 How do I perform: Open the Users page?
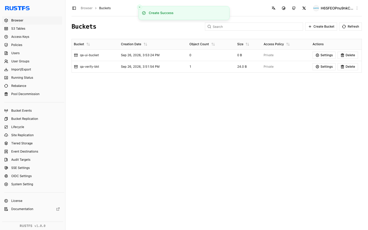tap(32, 53)
